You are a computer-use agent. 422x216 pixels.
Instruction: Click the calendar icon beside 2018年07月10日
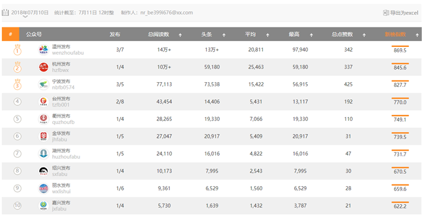coord(5,12)
